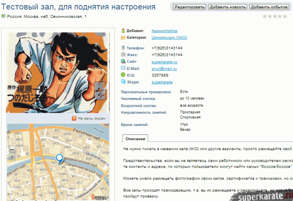293x201 pixels.
Task: Open the superkarate Skype link
Action: (x=162, y=82)
